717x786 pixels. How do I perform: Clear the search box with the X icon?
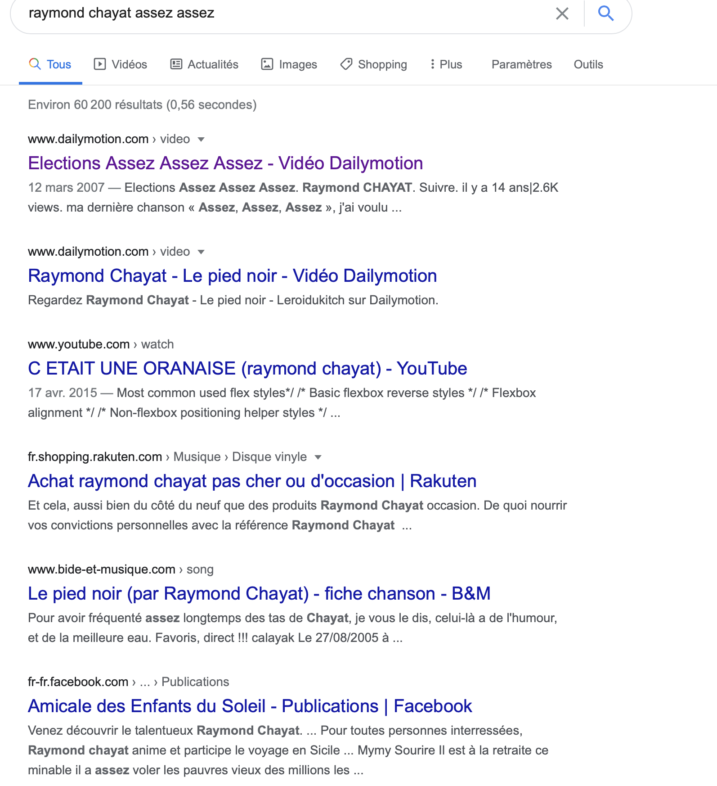562,14
